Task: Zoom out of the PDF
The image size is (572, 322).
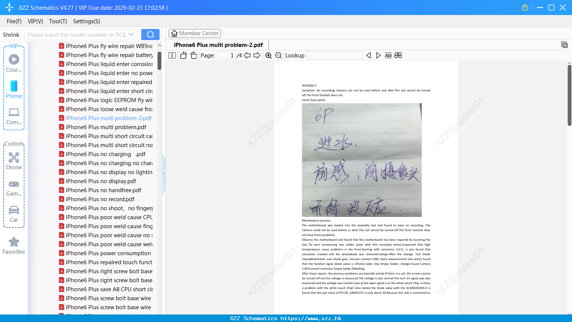Action: pos(279,56)
